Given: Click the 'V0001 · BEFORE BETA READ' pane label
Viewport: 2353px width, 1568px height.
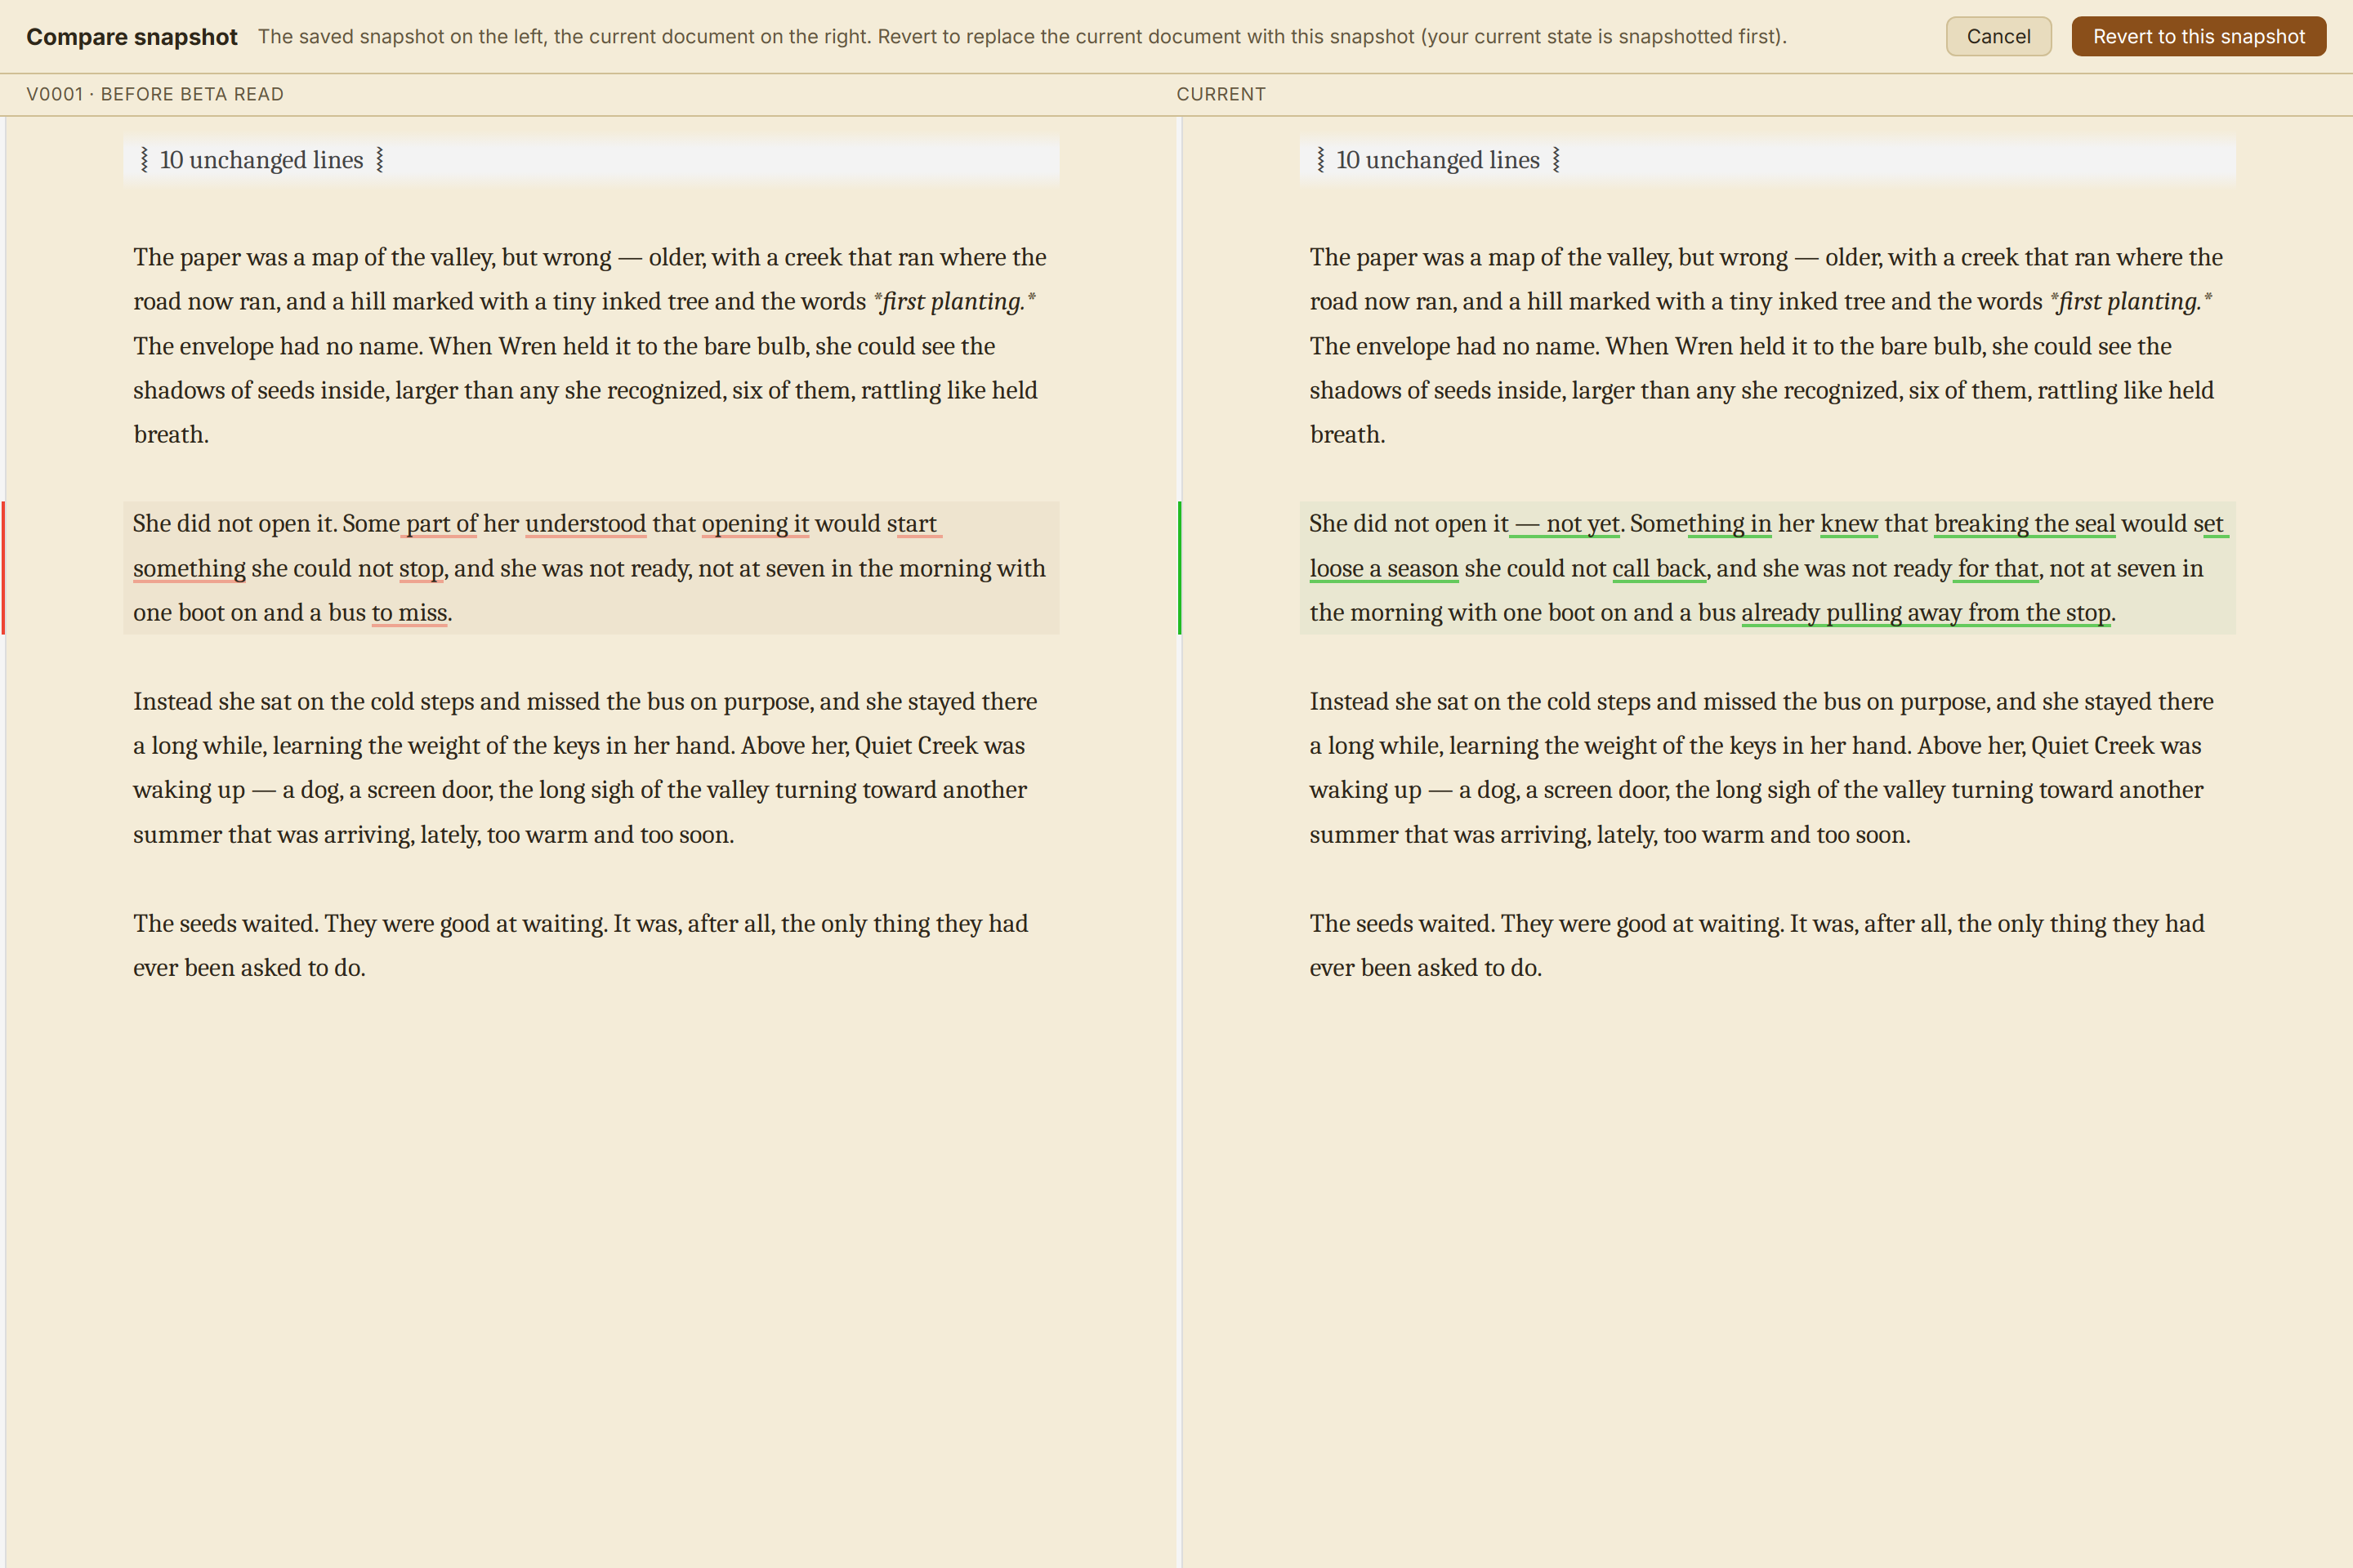Looking at the screenshot, I should (155, 94).
